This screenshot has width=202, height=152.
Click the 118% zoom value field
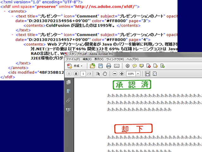(x=131, y=74)
